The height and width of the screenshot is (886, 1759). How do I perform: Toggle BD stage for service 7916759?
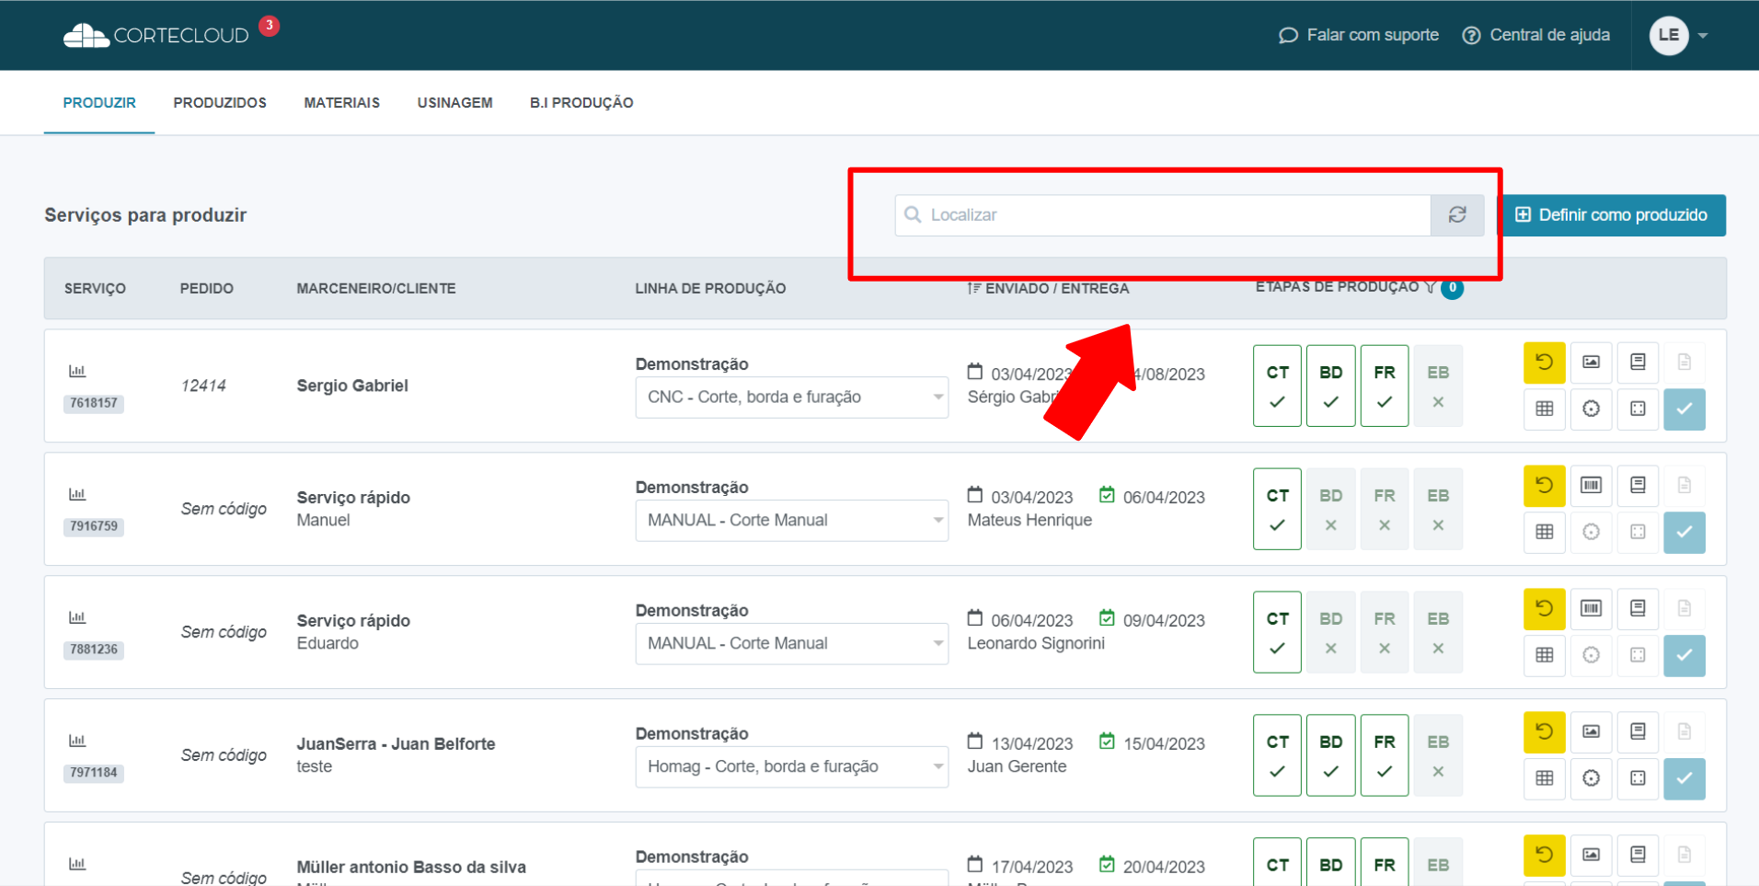[1330, 510]
